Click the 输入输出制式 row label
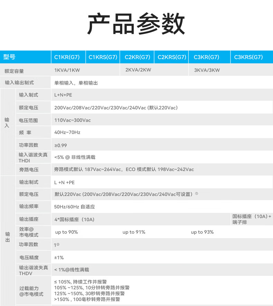273x306 pixels. 19,83
